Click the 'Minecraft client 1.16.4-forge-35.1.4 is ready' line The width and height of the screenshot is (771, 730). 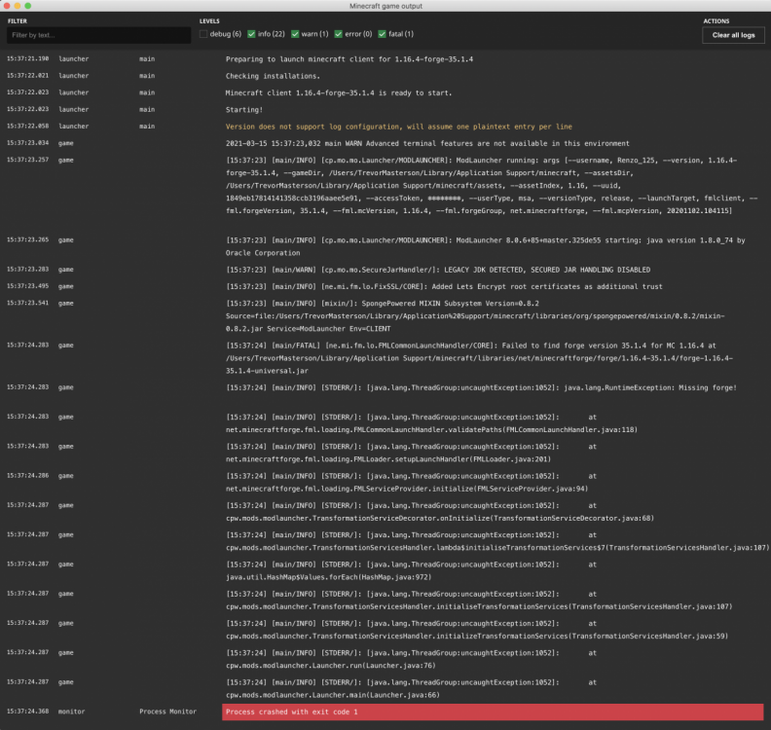(x=339, y=92)
